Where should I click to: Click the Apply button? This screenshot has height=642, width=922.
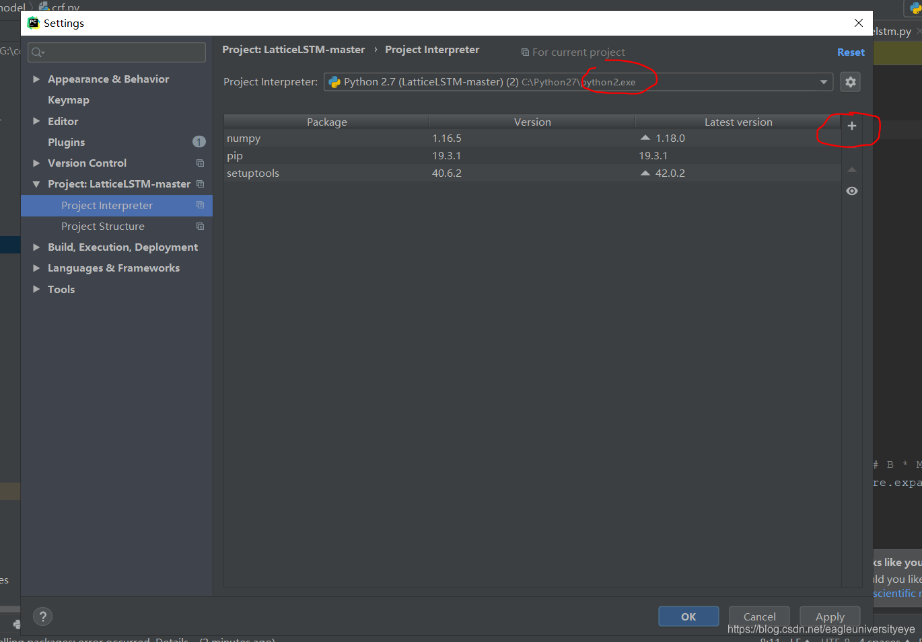point(830,616)
